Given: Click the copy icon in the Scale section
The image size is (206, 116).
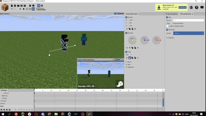Looking at the screenshot, I should coord(132,58).
